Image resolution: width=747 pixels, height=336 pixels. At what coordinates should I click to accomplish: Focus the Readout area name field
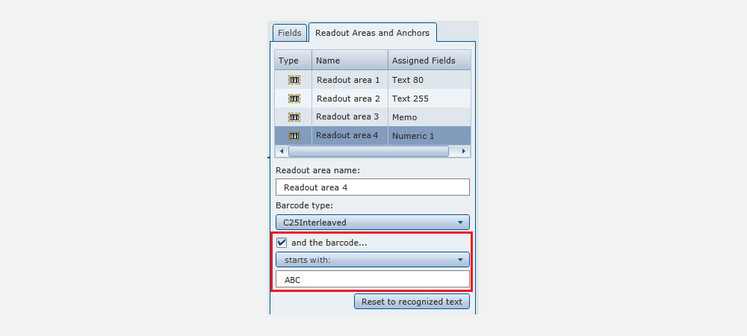point(373,187)
